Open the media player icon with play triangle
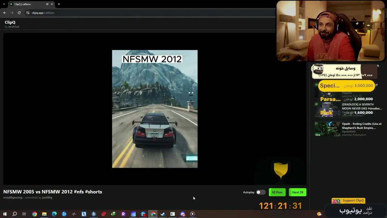 pos(192,214)
